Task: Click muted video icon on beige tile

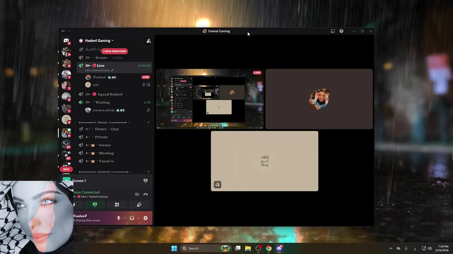Action: (217, 185)
